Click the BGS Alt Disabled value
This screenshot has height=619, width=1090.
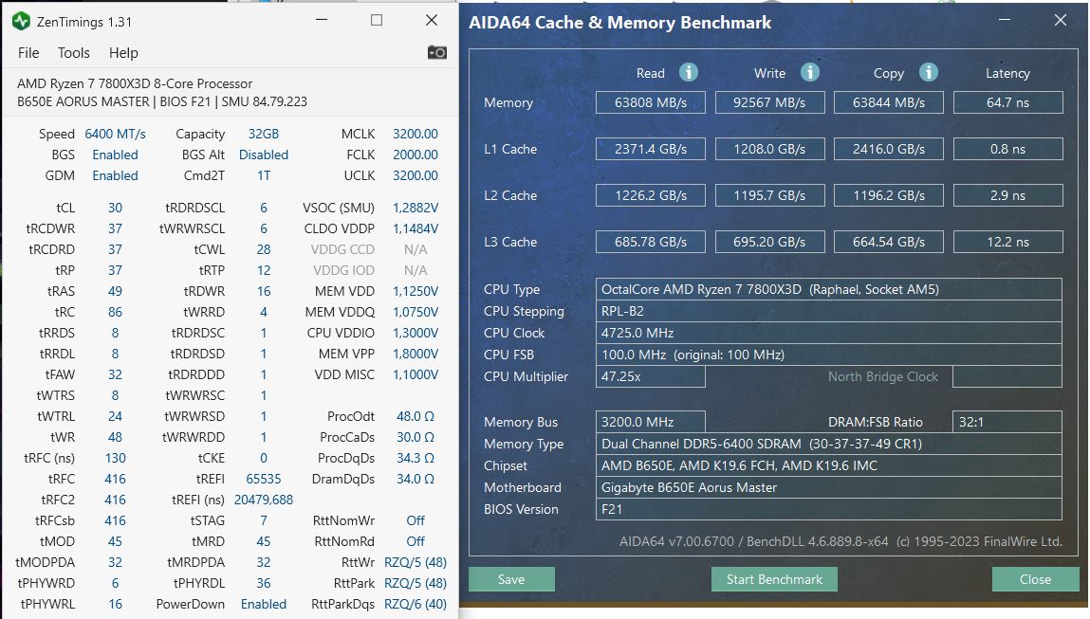(x=264, y=155)
